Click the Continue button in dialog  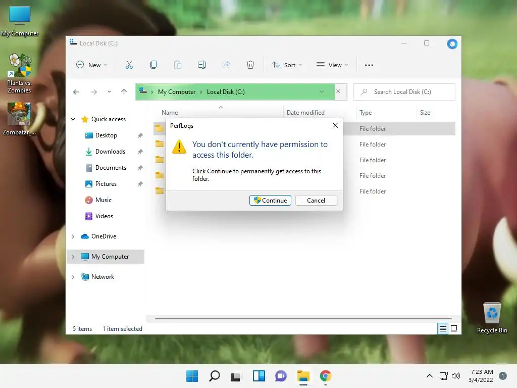click(271, 200)
